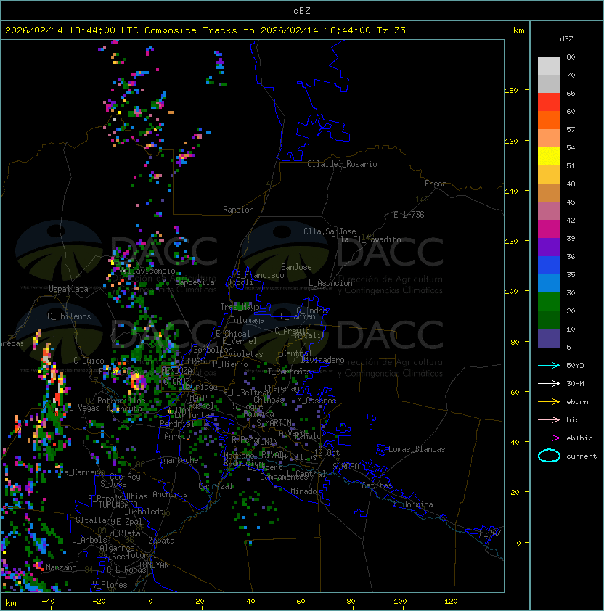Select the purple 39-36 dBZ swatch
Image resolution: width=604 pixels, height=611 pixels.
pyautogui.click(x=549, y=247)
